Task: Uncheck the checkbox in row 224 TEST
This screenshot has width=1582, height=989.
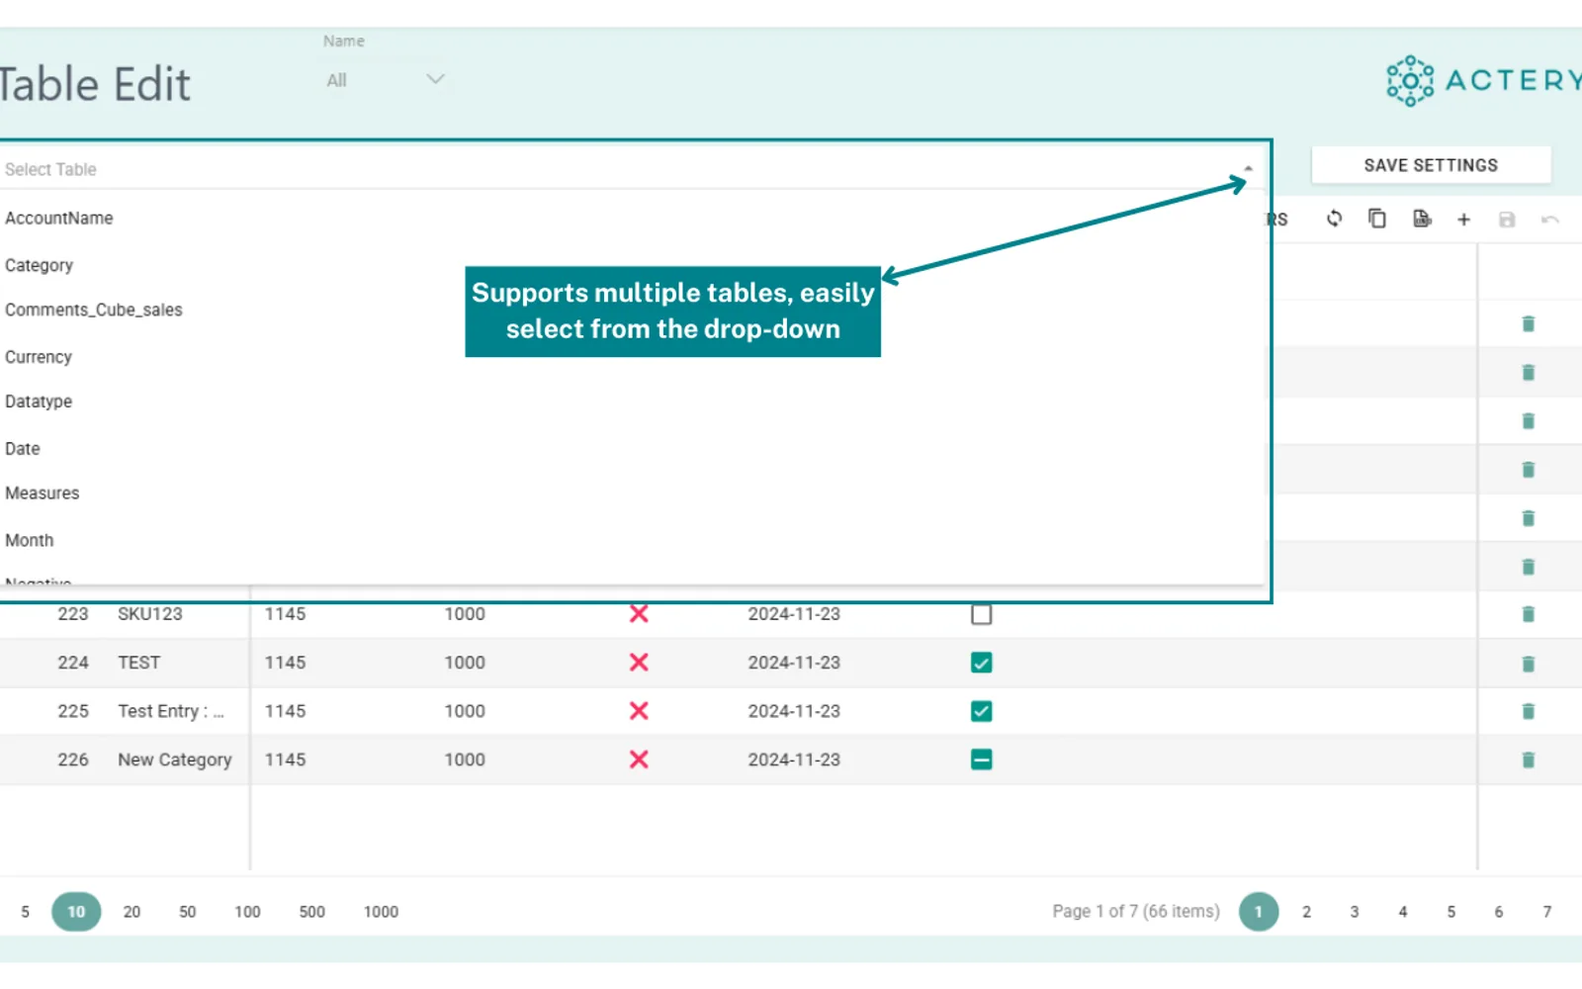Action: [981, 663]
